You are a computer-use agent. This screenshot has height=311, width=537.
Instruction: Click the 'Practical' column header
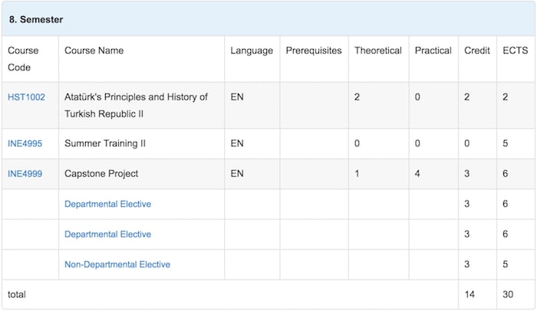(433, 51)
